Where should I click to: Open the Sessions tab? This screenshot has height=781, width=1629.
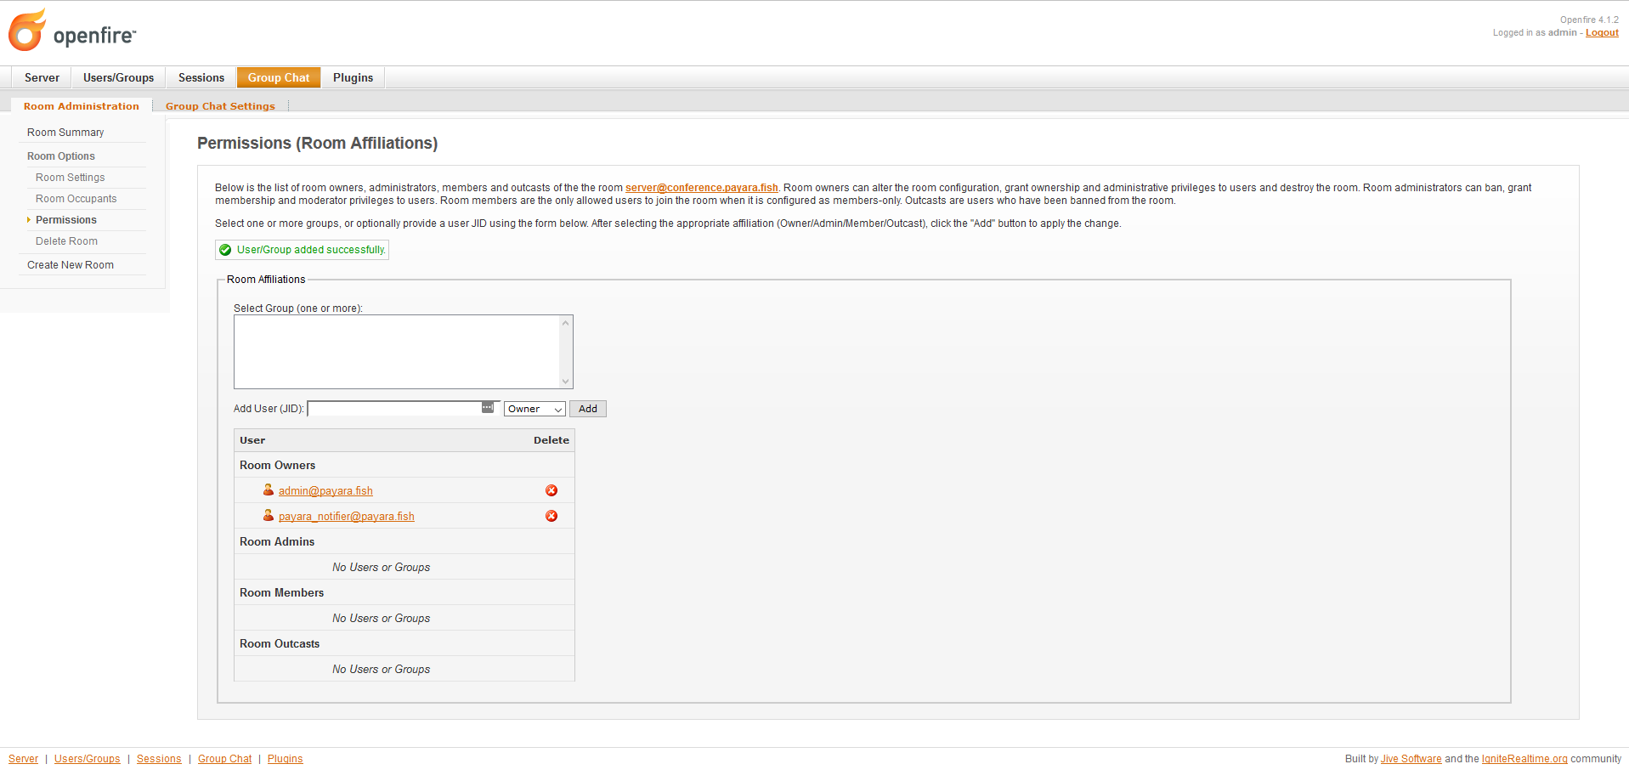point(201,77)
